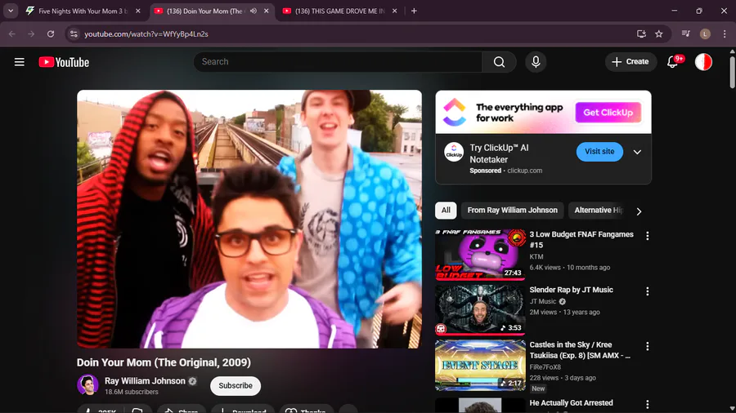Click the browser address bar URL
This screenshot has width=736, height=413.
point(146,34)
